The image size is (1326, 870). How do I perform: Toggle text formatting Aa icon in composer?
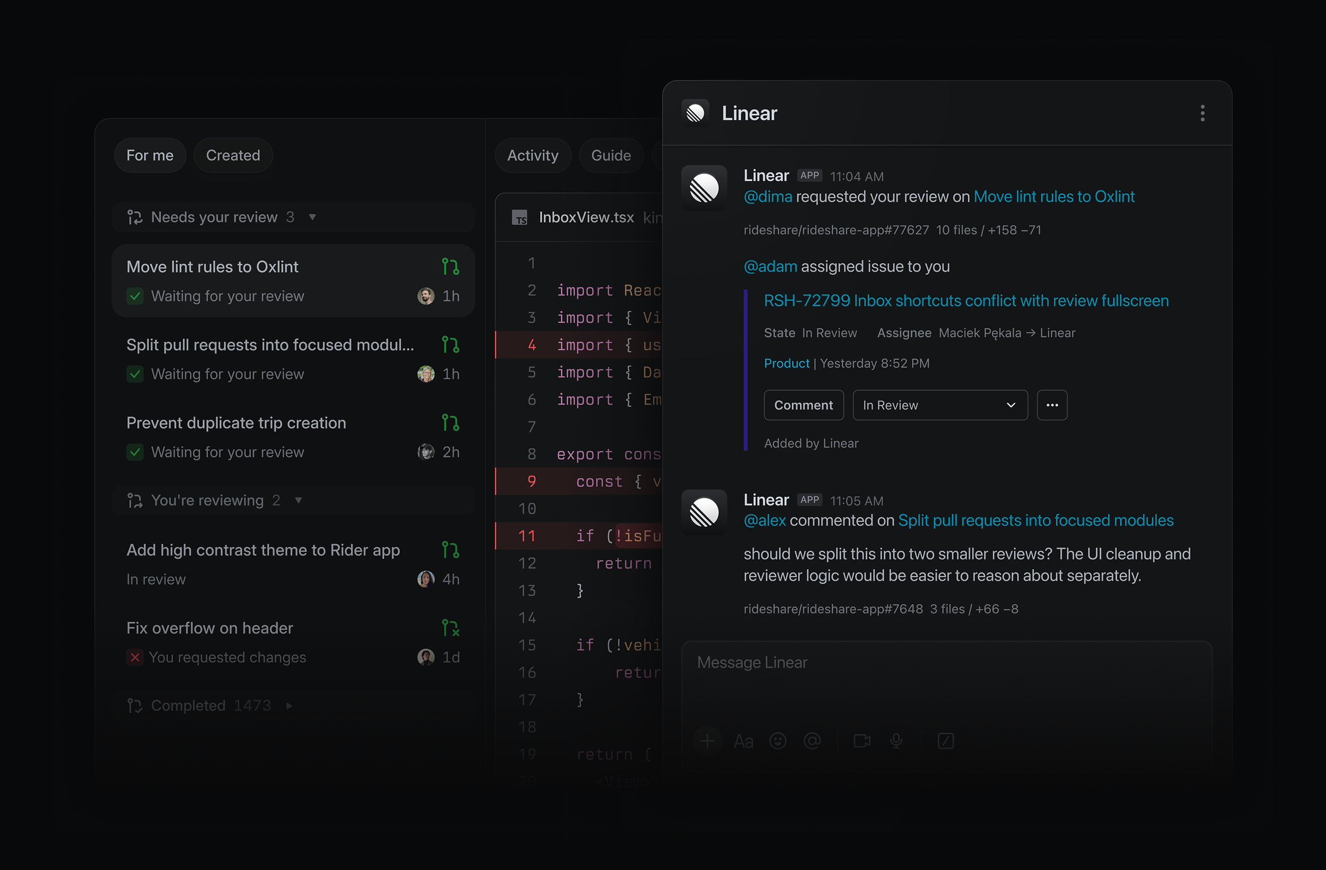click(744, 742)
